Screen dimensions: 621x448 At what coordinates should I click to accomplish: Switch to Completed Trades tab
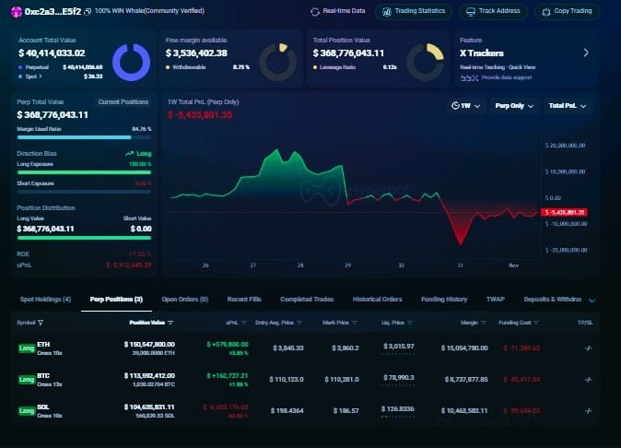point(307,299)
